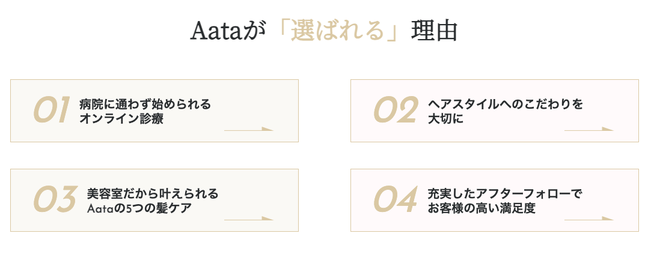
Task: Click the gold 03 number
Action: tap(54, 201)
